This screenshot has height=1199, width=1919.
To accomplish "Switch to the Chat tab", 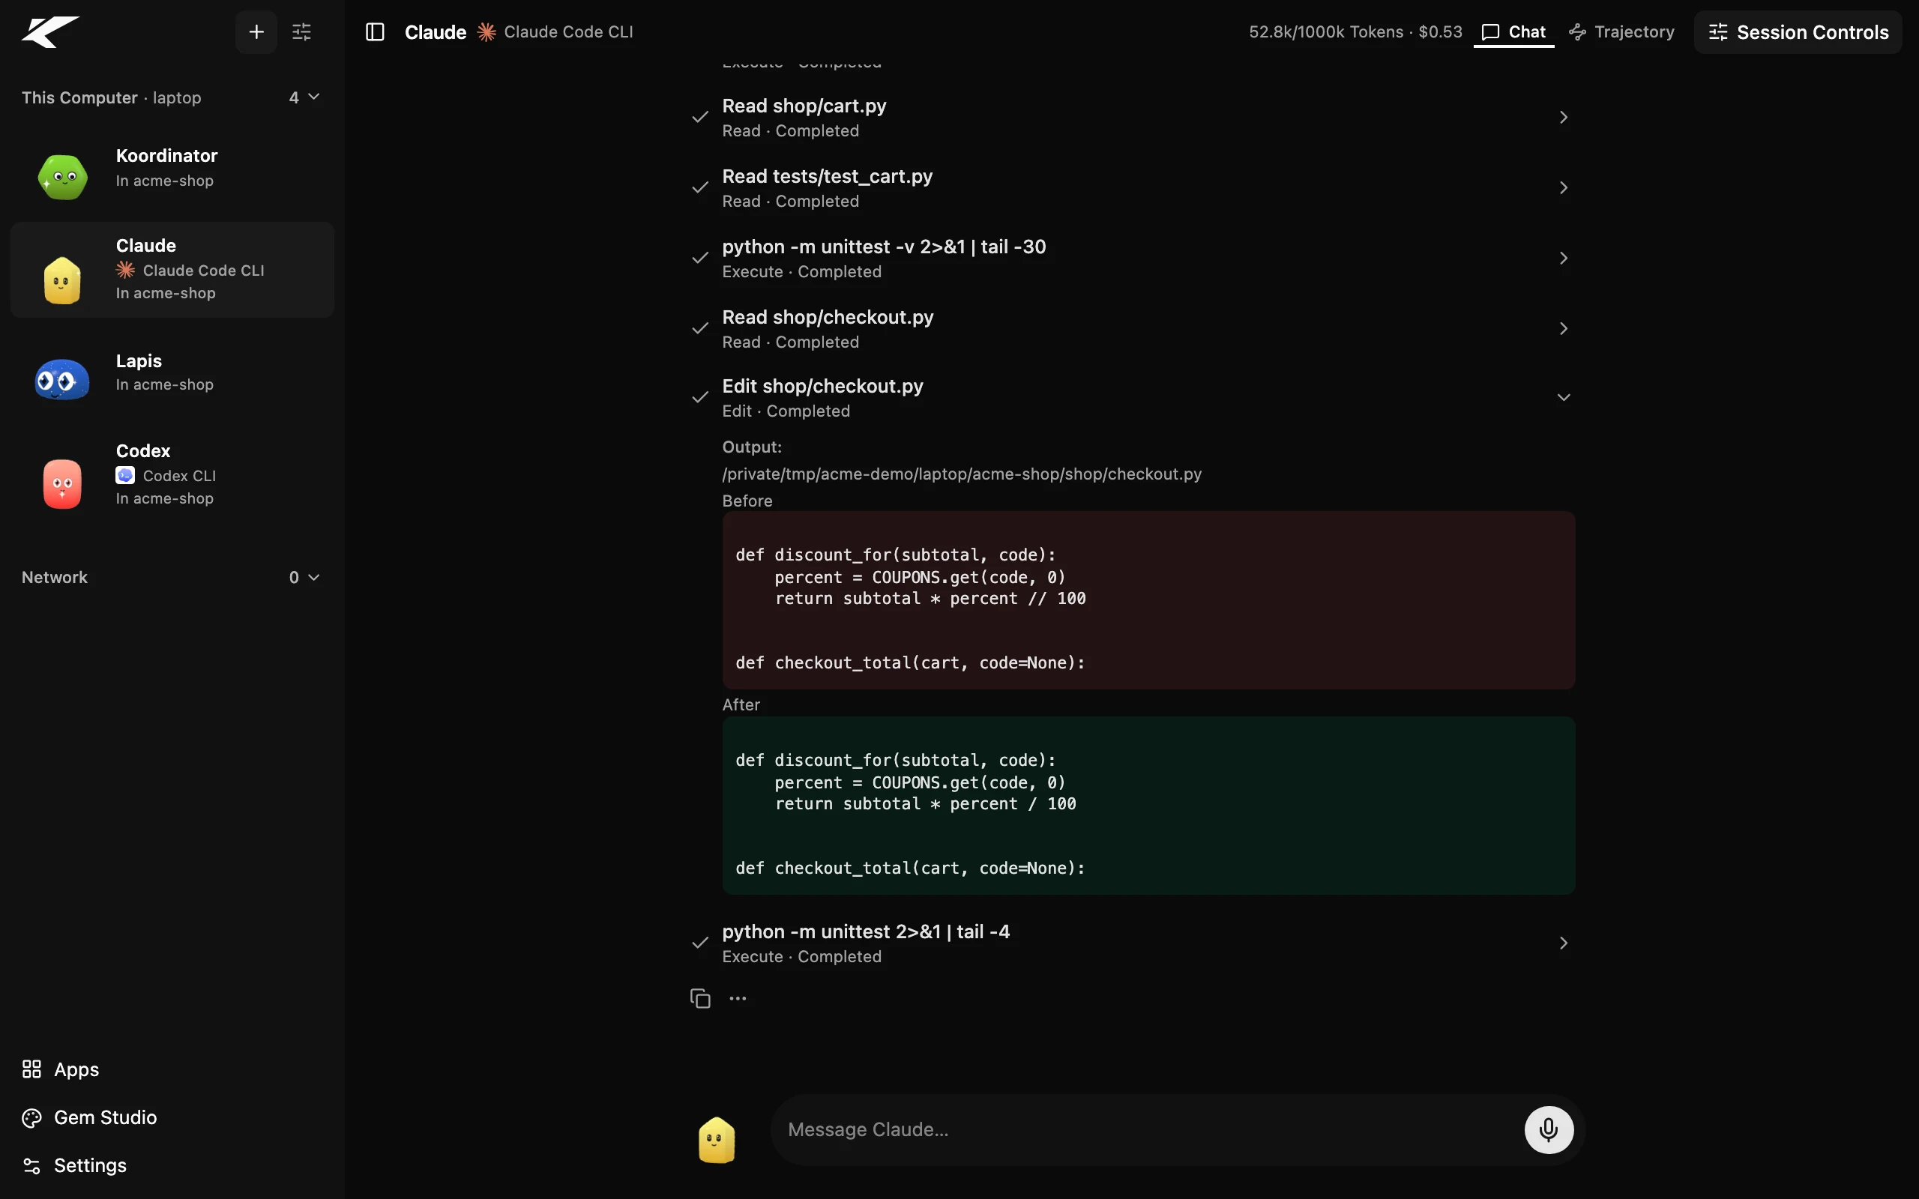I will pyautogui.click(x=1513, y=31).
